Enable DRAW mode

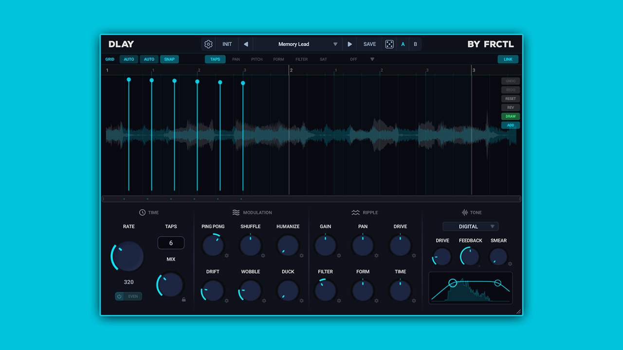coord(511,116)
